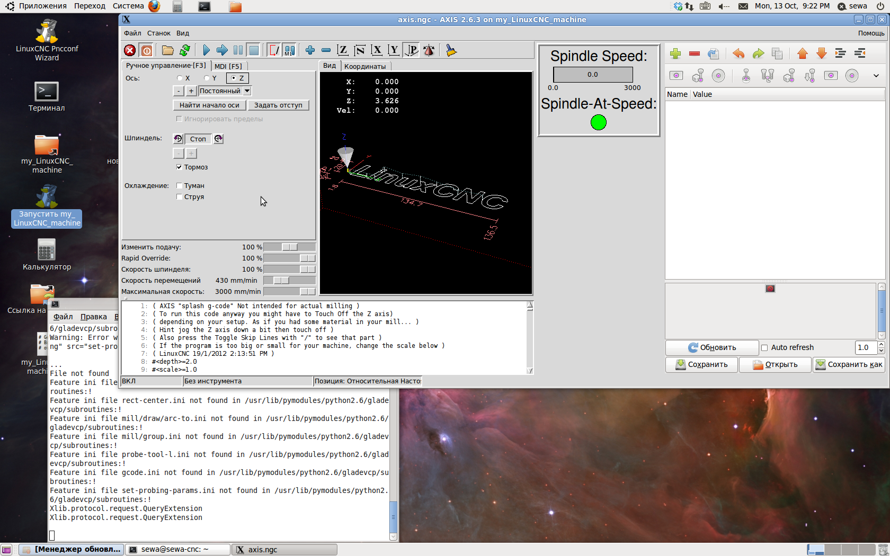Launch Firefox from the top panel
The width and height of the screenshot is (890, 556).
154,6
